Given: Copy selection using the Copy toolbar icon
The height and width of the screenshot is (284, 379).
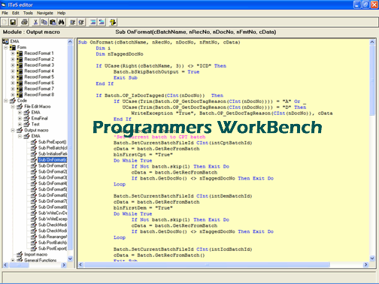Looking at the screenshot, I should pos(44,23).
